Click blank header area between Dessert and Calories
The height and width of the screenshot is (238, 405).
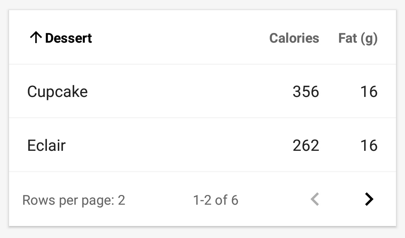tap(180, 38)
